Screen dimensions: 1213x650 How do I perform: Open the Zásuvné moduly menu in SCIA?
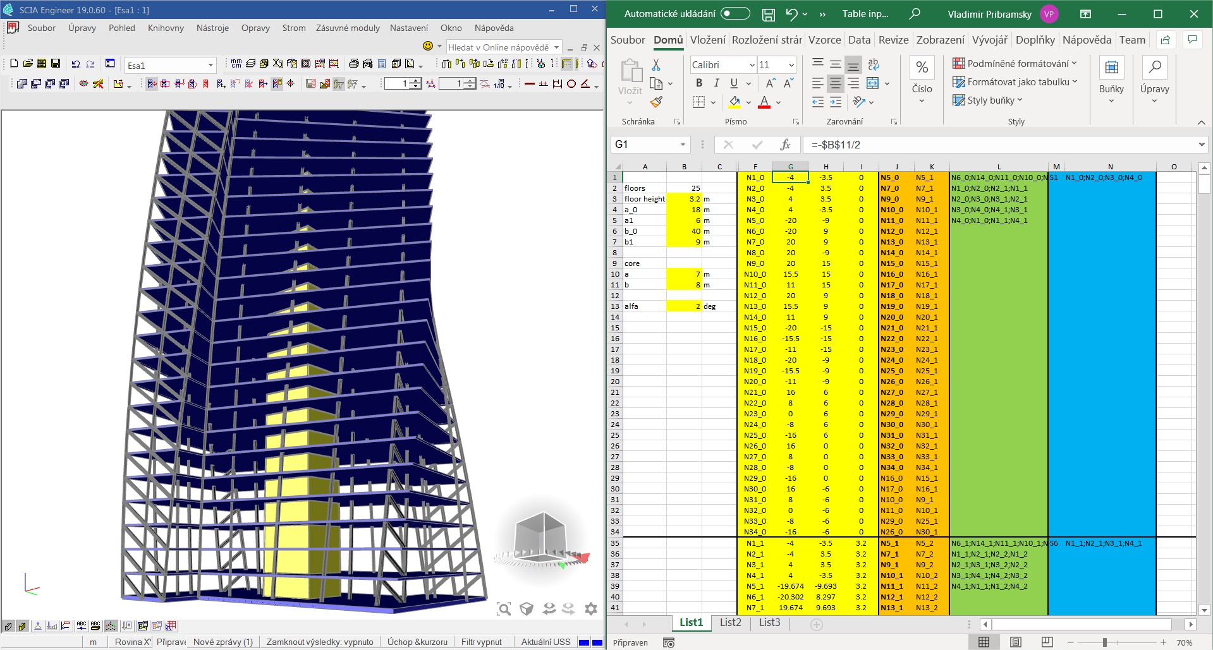pyautogui.click(x=348, y=28)
